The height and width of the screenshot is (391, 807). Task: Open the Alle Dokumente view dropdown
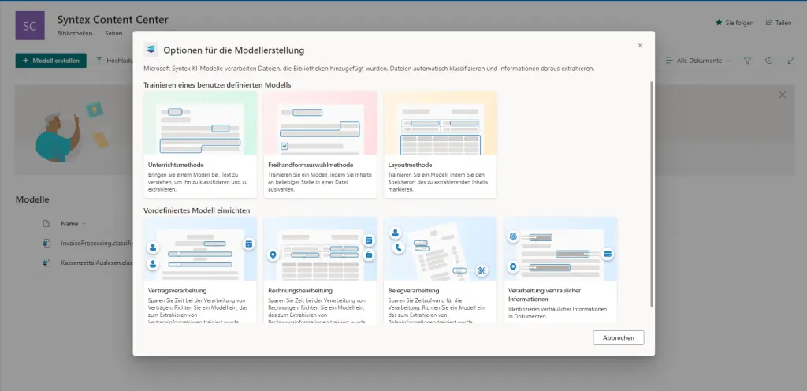coord(698,61)
